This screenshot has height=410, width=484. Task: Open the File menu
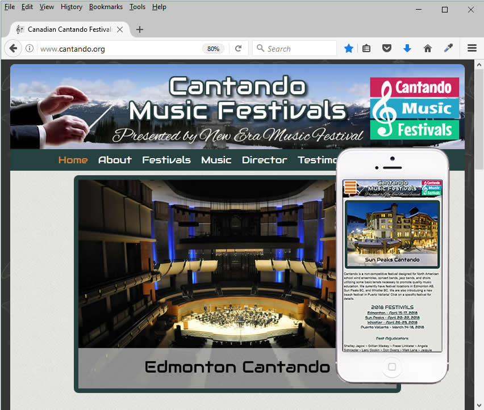(10, 7)
